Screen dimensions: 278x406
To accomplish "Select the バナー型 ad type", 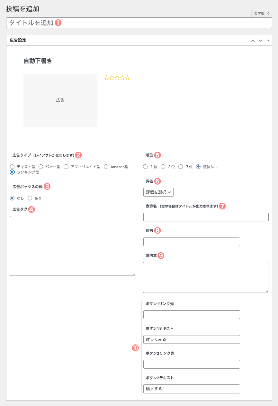I will click(41, 167).
